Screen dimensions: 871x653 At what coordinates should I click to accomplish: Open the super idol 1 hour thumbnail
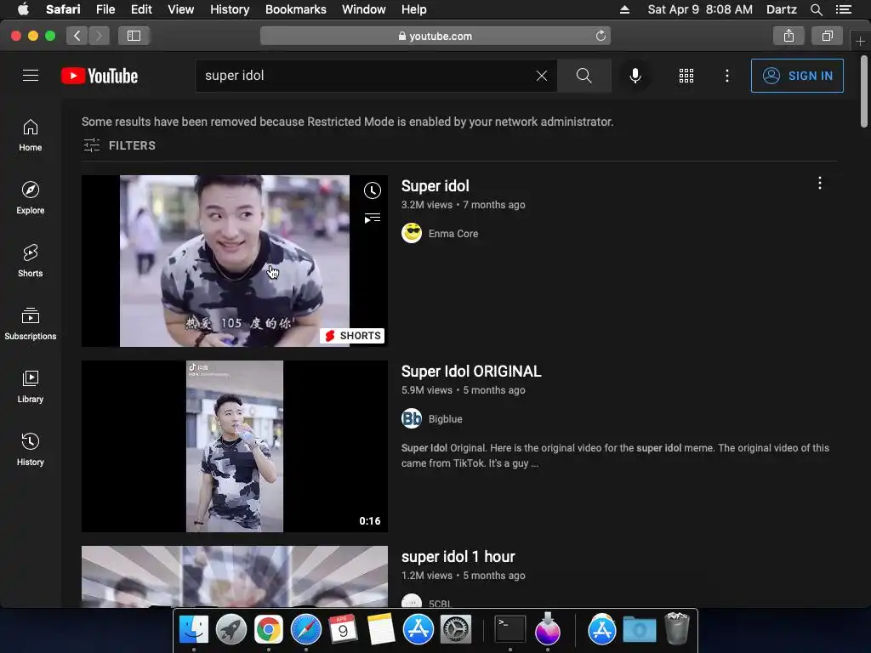tap(235, 576)
